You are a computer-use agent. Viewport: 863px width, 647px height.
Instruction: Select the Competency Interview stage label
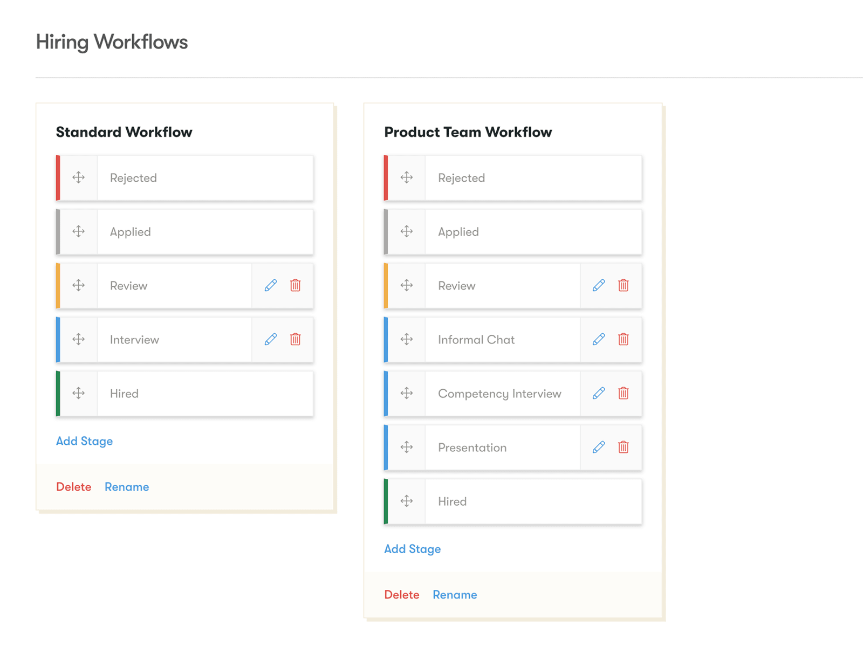point(499,394)
